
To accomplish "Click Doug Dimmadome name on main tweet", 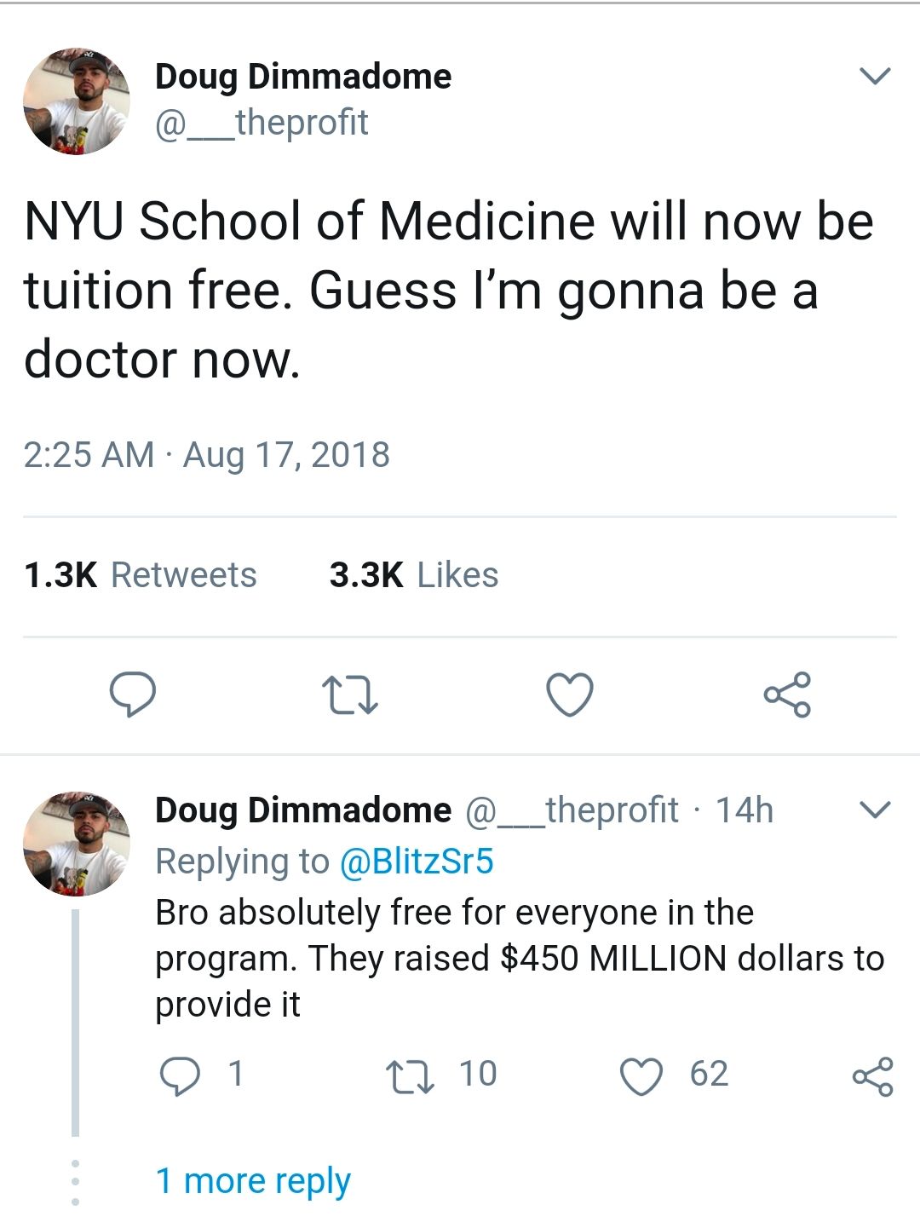I will 302,77.
